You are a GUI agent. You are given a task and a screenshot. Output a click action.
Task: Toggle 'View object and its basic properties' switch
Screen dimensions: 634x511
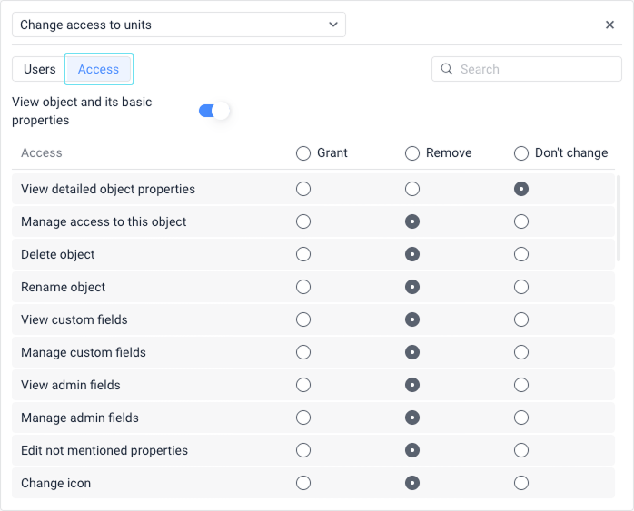tap(214, 111)
